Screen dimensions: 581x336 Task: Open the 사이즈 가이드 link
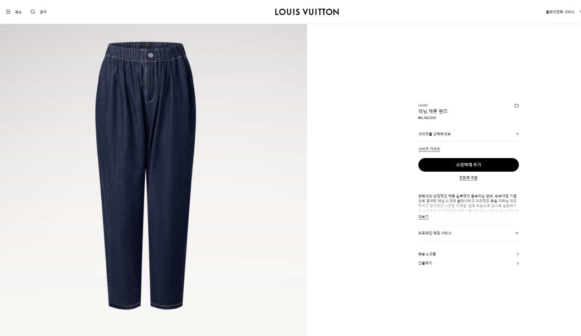[429, 149]
